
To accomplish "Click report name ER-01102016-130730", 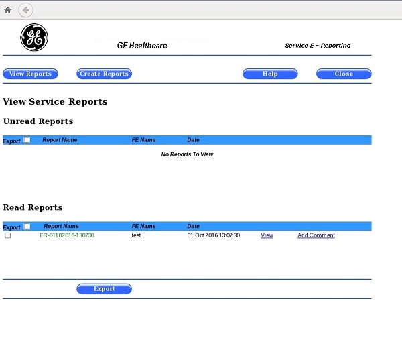I will point(67,236).
